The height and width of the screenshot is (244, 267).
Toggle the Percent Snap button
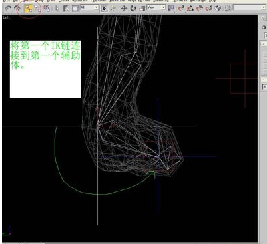[200, 9]
